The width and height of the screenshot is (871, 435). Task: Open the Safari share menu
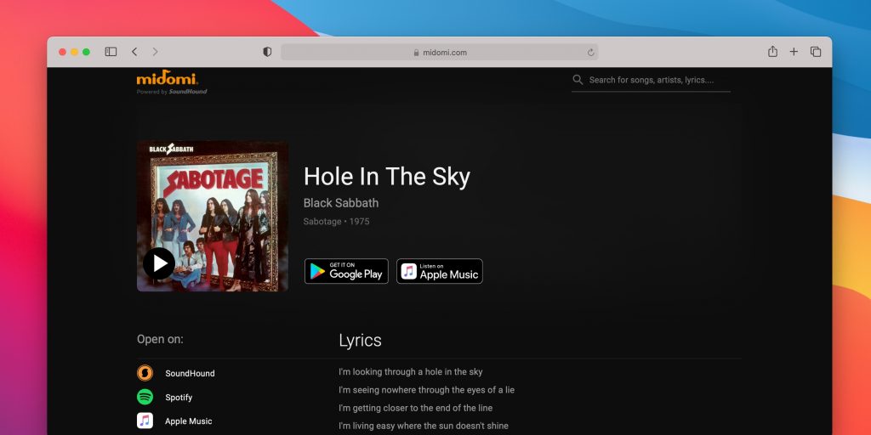772,52
